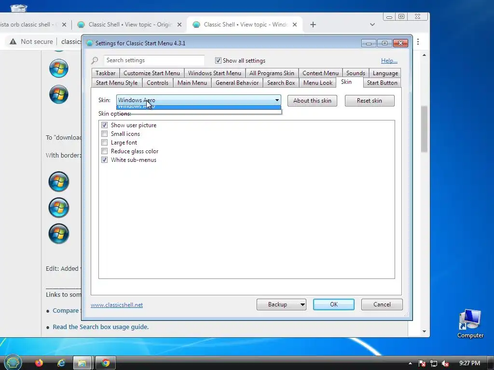
Task: Open File Explorer taskbar button
Action: [82, 363]
